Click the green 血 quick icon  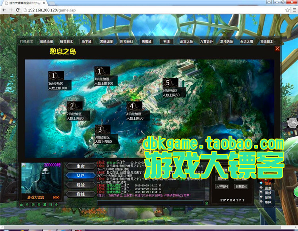click(21, 205)
